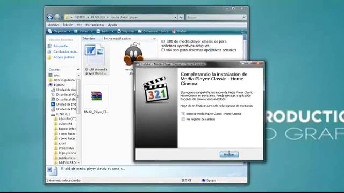The image size is (344, 193).
Task: Select Disco local (D:) in tree
Action: point(63,99)
